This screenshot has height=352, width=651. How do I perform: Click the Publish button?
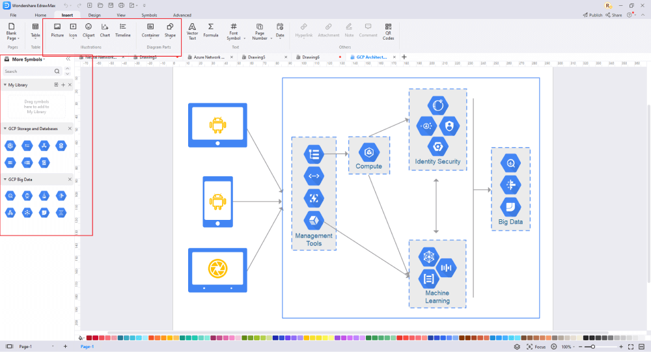592,15
